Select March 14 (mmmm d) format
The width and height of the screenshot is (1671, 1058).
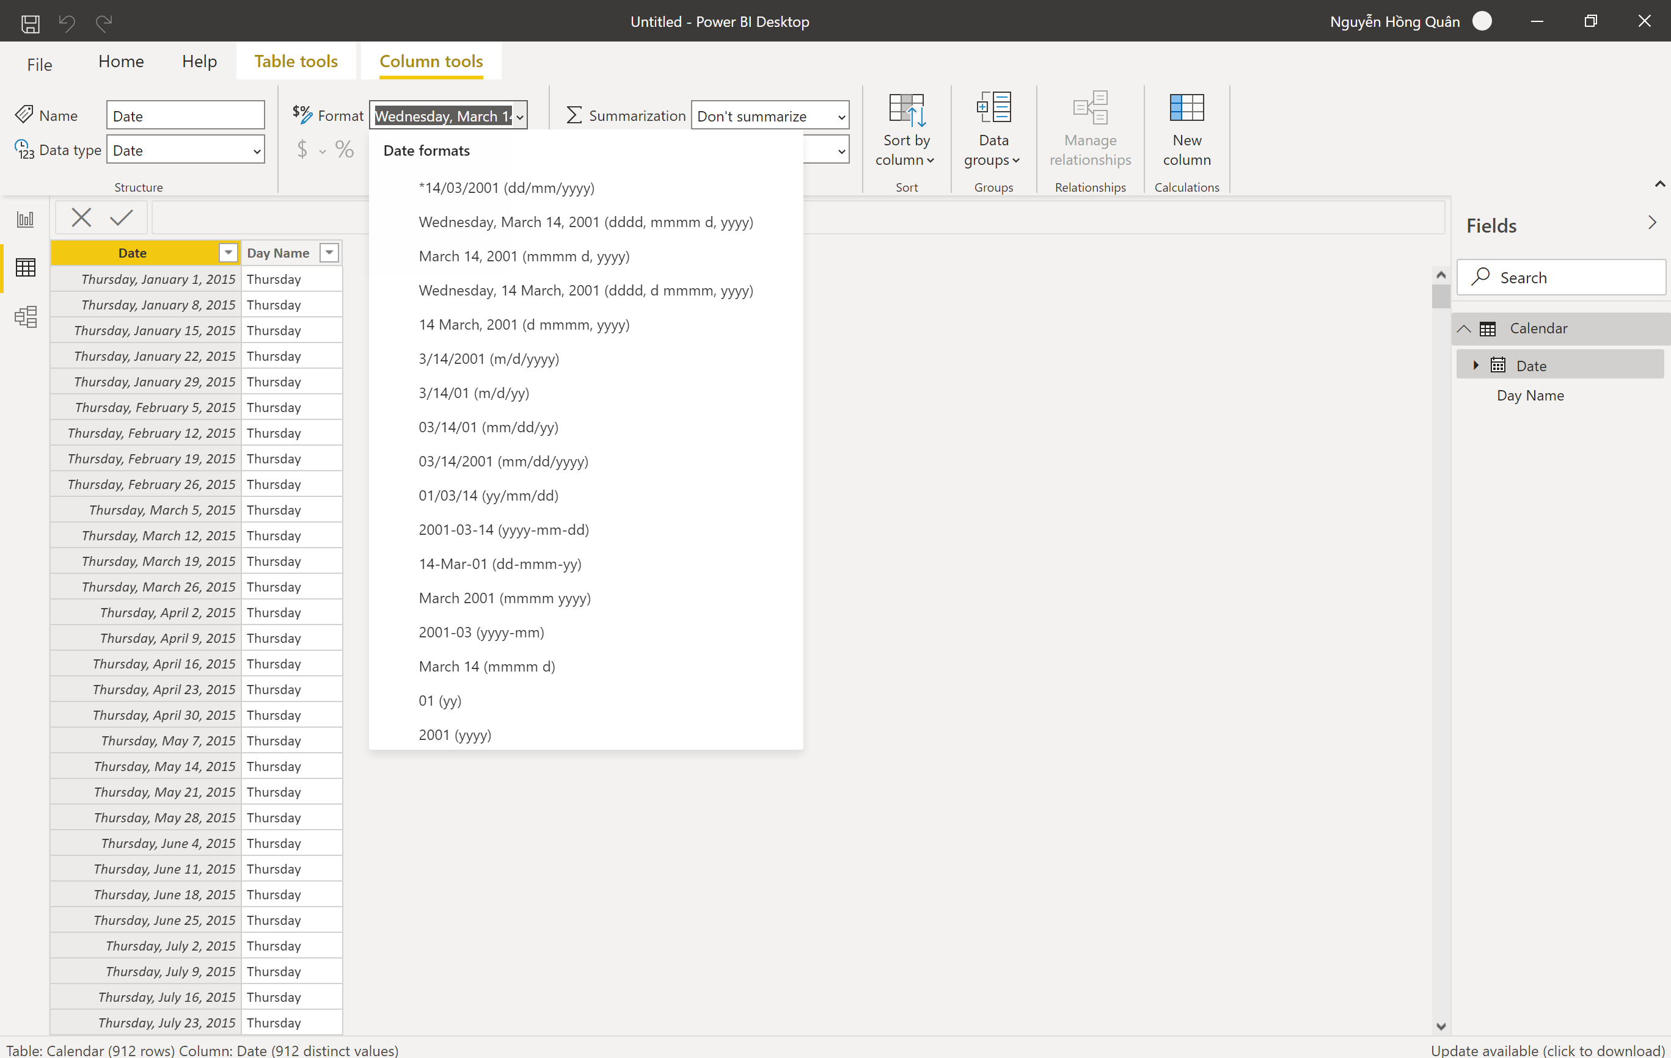tap(586, 666)
